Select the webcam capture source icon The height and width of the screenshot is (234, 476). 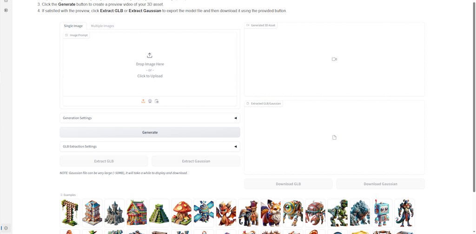pos(150,101)
